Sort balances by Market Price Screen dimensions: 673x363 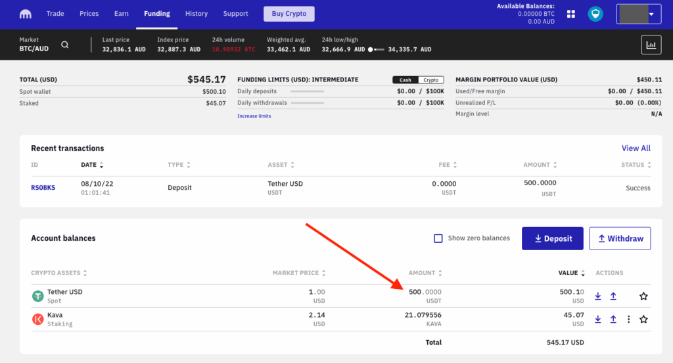(299, 273)
